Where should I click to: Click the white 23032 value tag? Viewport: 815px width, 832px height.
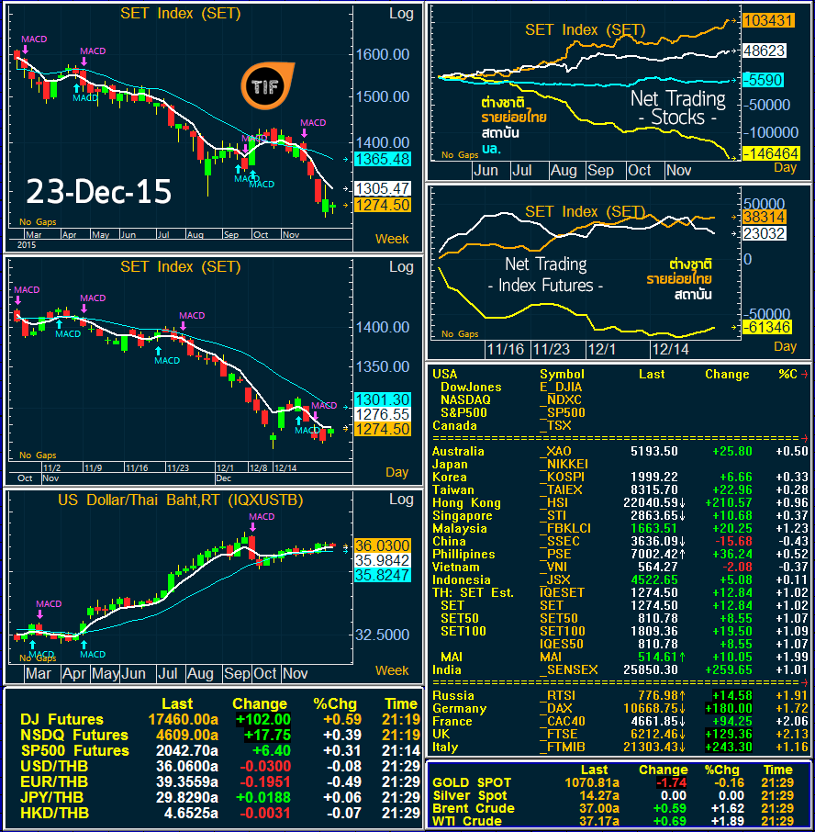coord(765,233)
